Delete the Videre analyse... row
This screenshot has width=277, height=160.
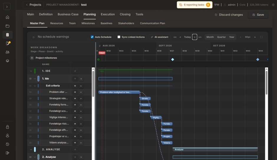click(81, 143)
